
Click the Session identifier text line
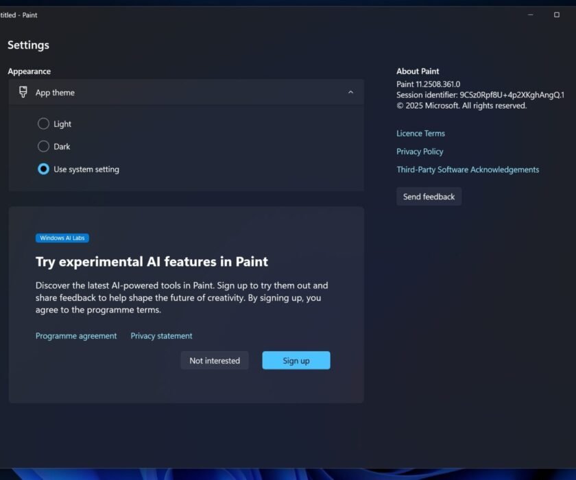(480, 95)
